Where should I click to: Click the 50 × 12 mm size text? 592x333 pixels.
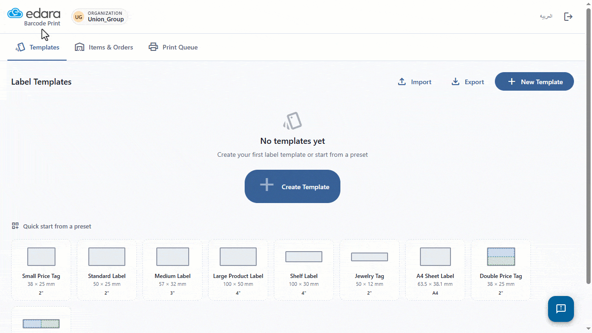point(370,284)
